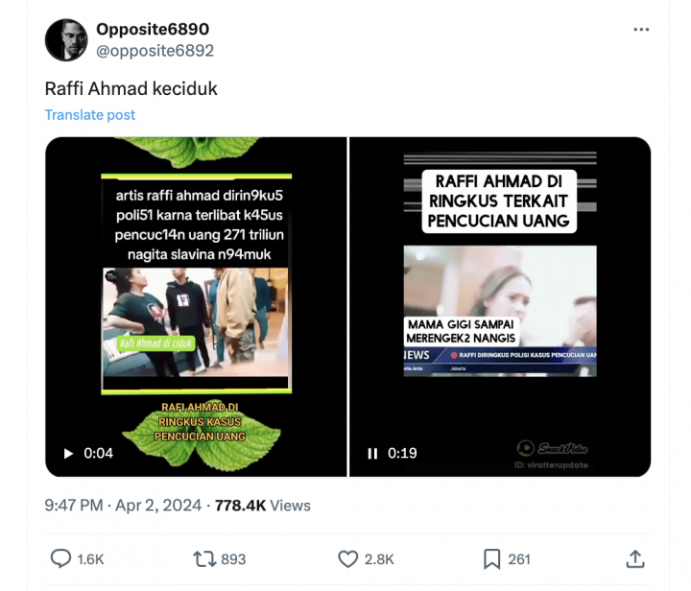Image resolution: width=691 pixels, height=591 pixels.
Task: Play the left video
Action: click(x=68, y=453)
